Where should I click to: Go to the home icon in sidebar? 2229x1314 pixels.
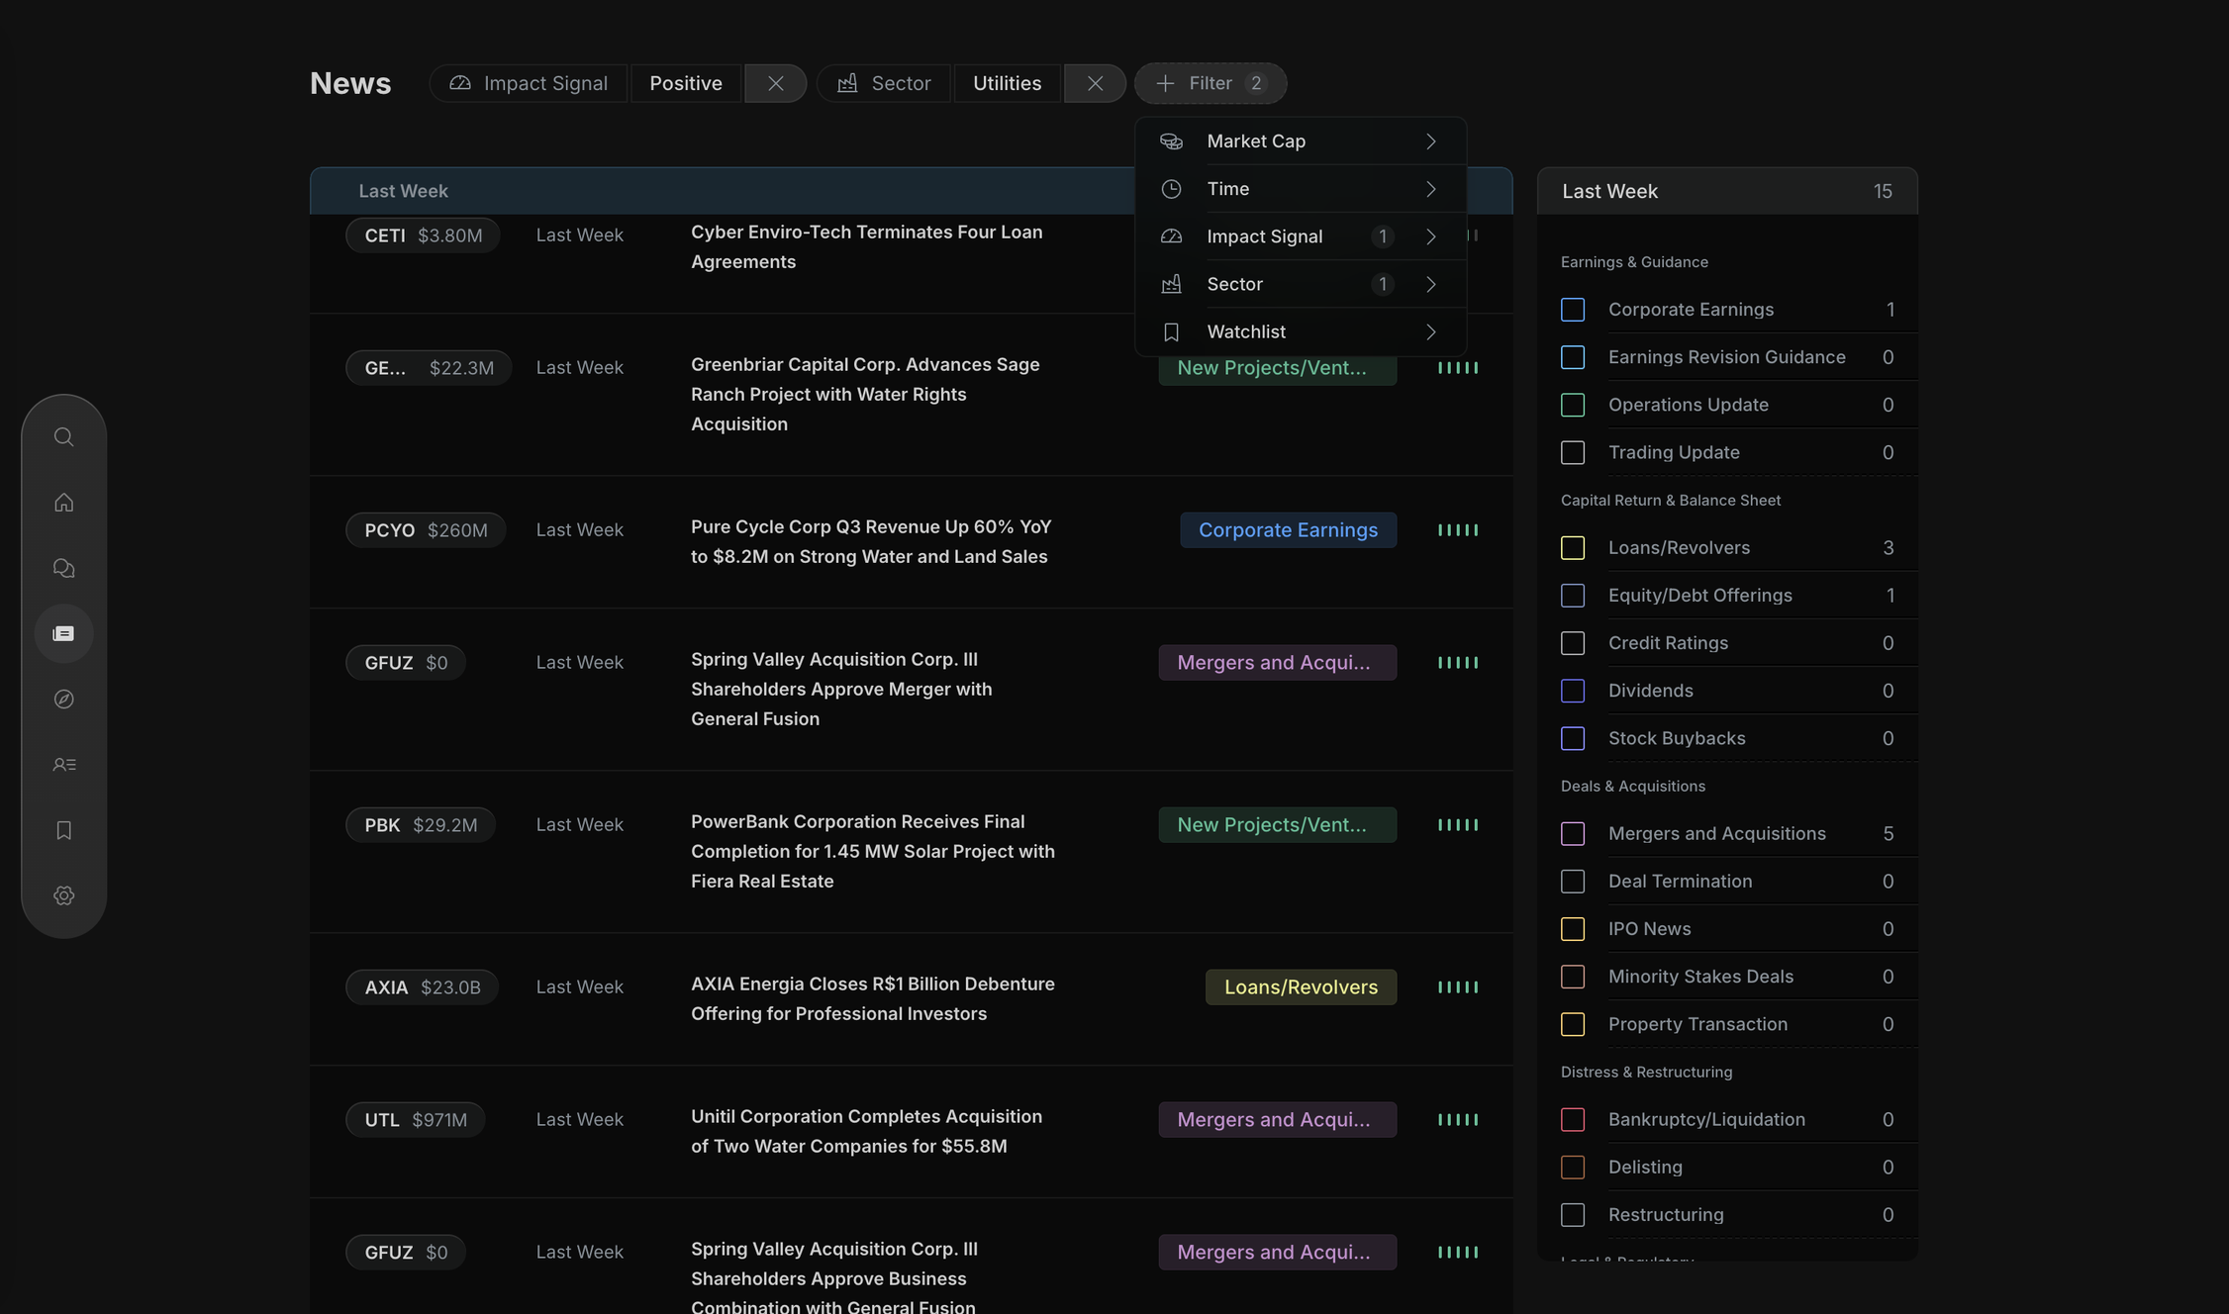63,503
